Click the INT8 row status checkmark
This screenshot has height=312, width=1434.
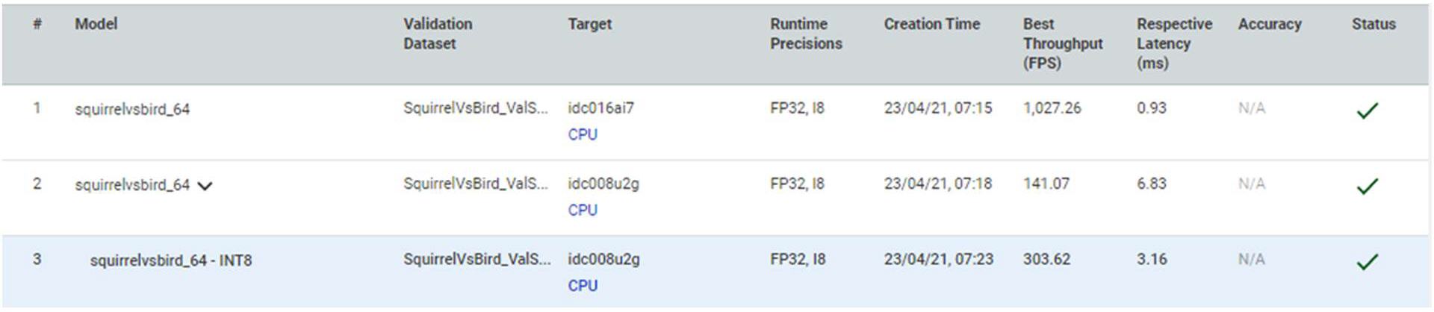pyautogui.click(x=1367, y=262)
